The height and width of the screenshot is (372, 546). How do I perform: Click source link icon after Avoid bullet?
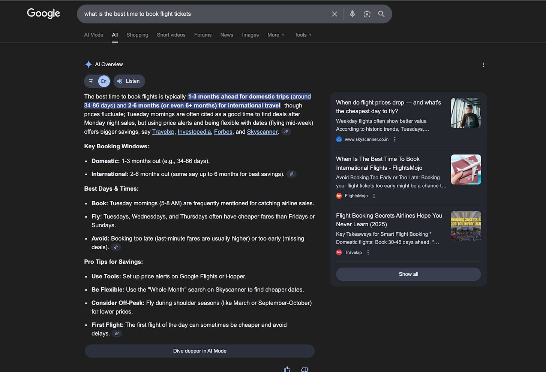[x=116, y=247]
